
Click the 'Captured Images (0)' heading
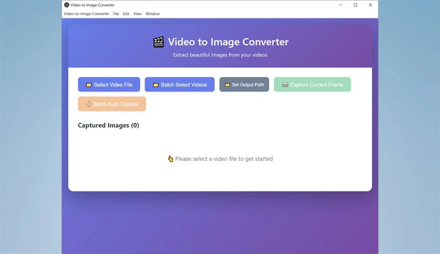(108, 125)
